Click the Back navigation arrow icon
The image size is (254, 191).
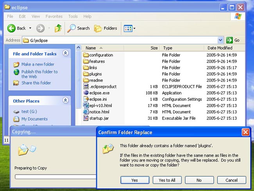point(12,28)
